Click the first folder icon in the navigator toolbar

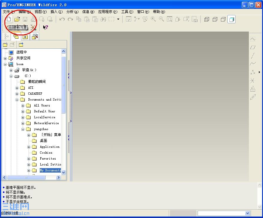(x=5, y=45)
